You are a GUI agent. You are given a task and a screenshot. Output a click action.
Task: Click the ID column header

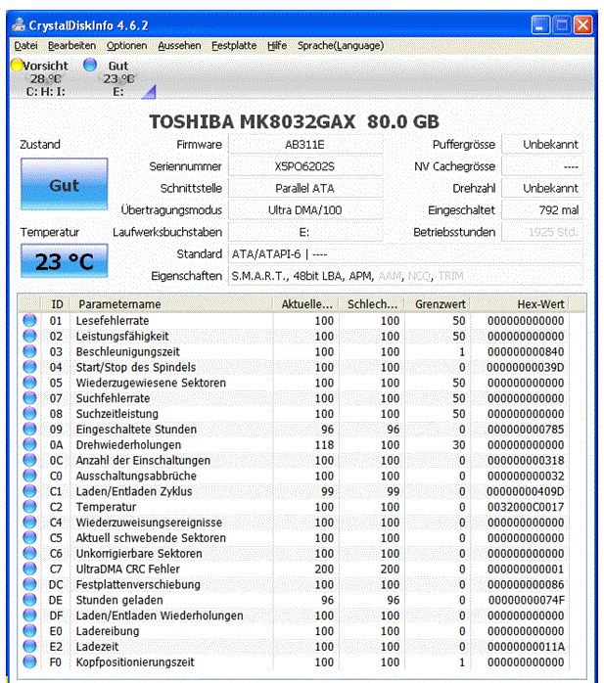click(x=57, y=304)
